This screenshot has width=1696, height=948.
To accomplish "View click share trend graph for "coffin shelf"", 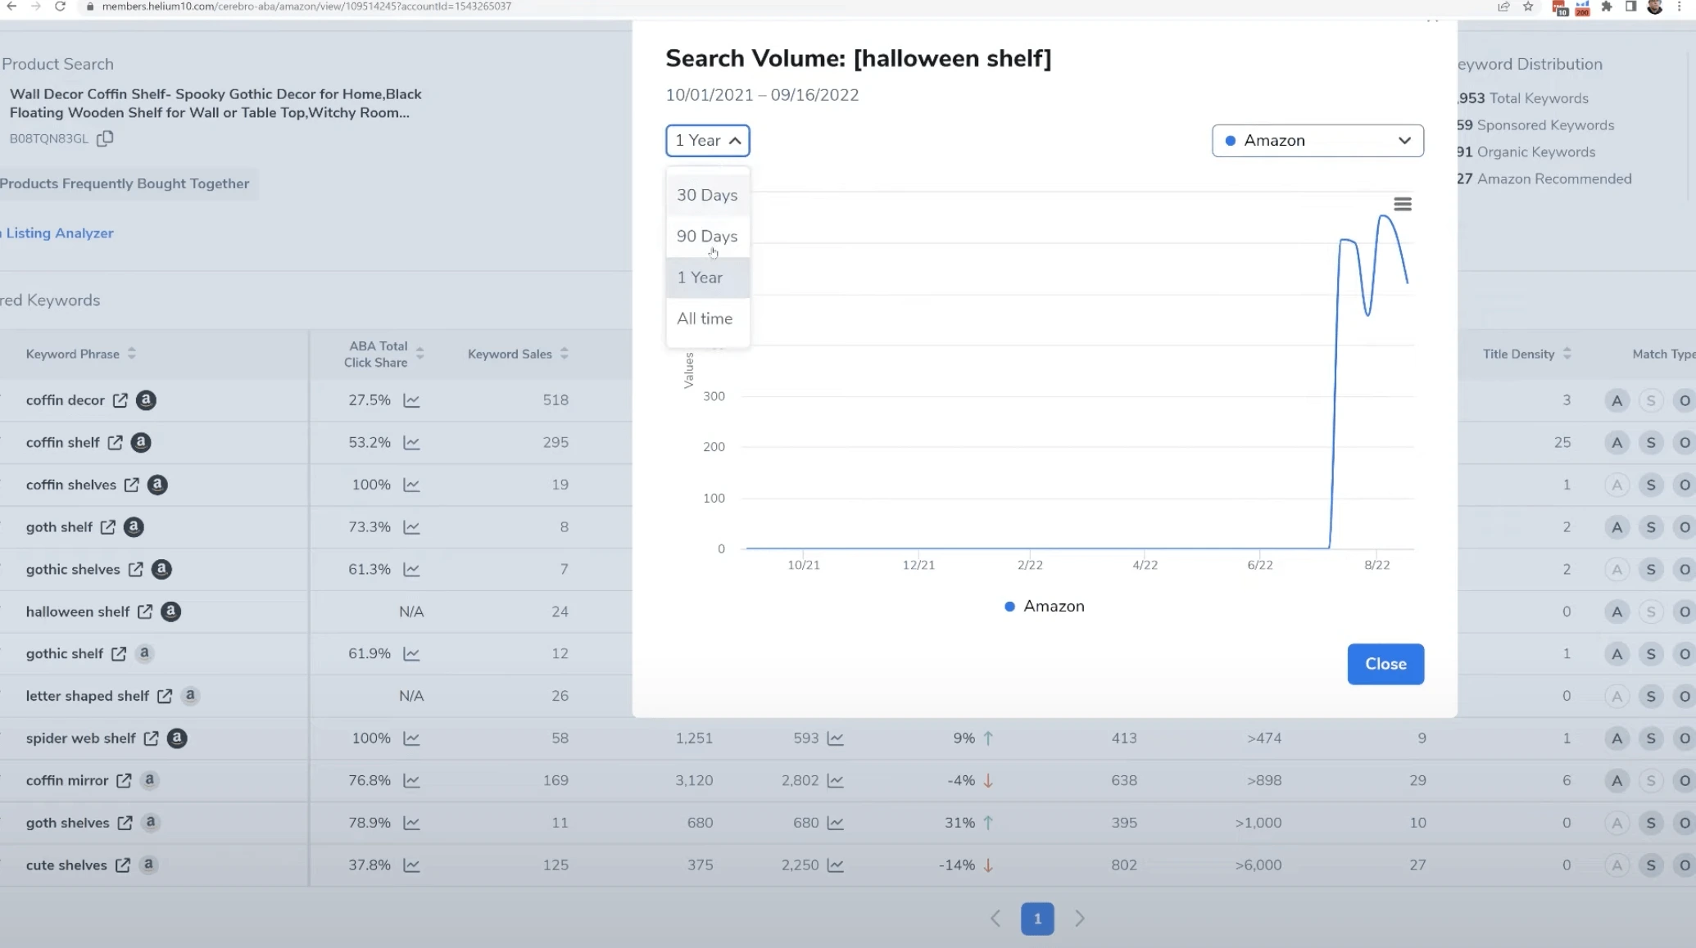I will click(412, 442).
